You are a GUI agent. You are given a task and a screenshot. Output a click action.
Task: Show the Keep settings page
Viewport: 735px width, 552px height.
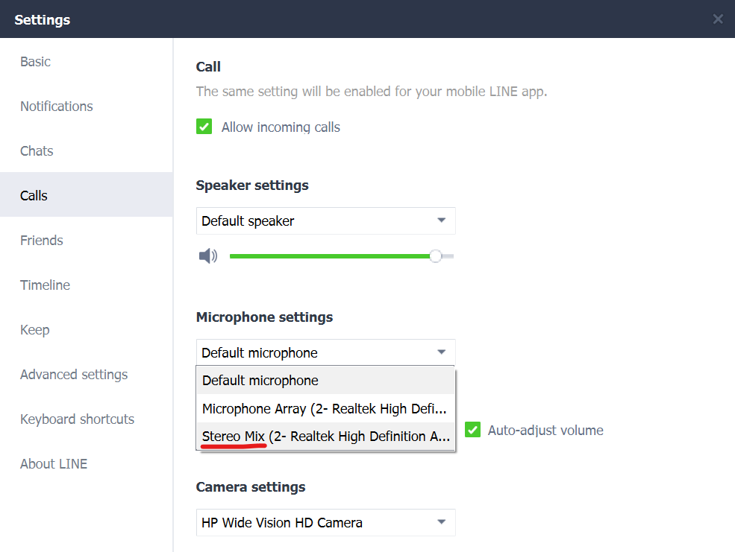coord(35,330)
